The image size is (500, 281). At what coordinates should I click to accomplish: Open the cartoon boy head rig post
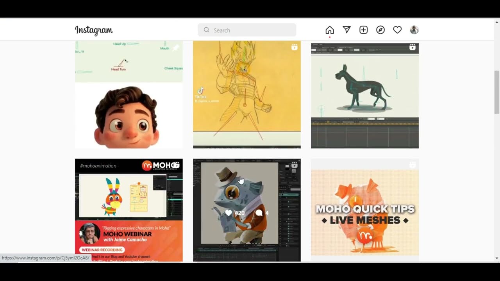129,95
